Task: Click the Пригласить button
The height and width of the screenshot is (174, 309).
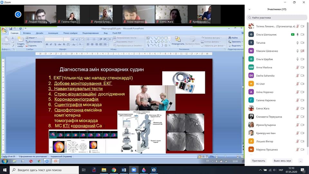Action: click(x=258, y=160)
